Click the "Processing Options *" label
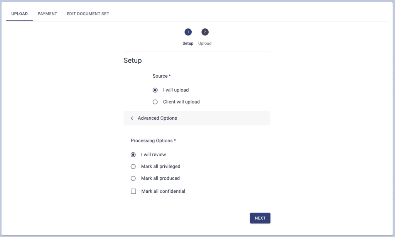The height and width of the screenshot is (237, 395). tap(153, 141)
